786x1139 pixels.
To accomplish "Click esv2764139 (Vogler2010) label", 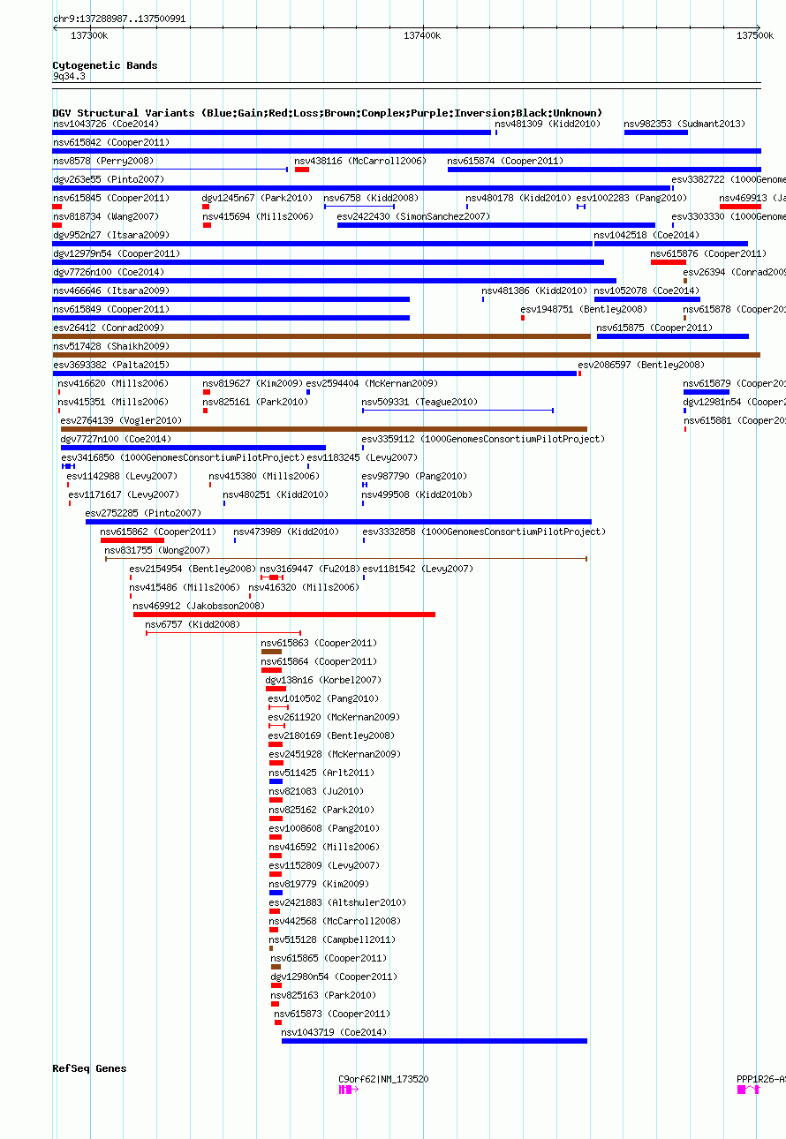I will [x=121, y=420].
